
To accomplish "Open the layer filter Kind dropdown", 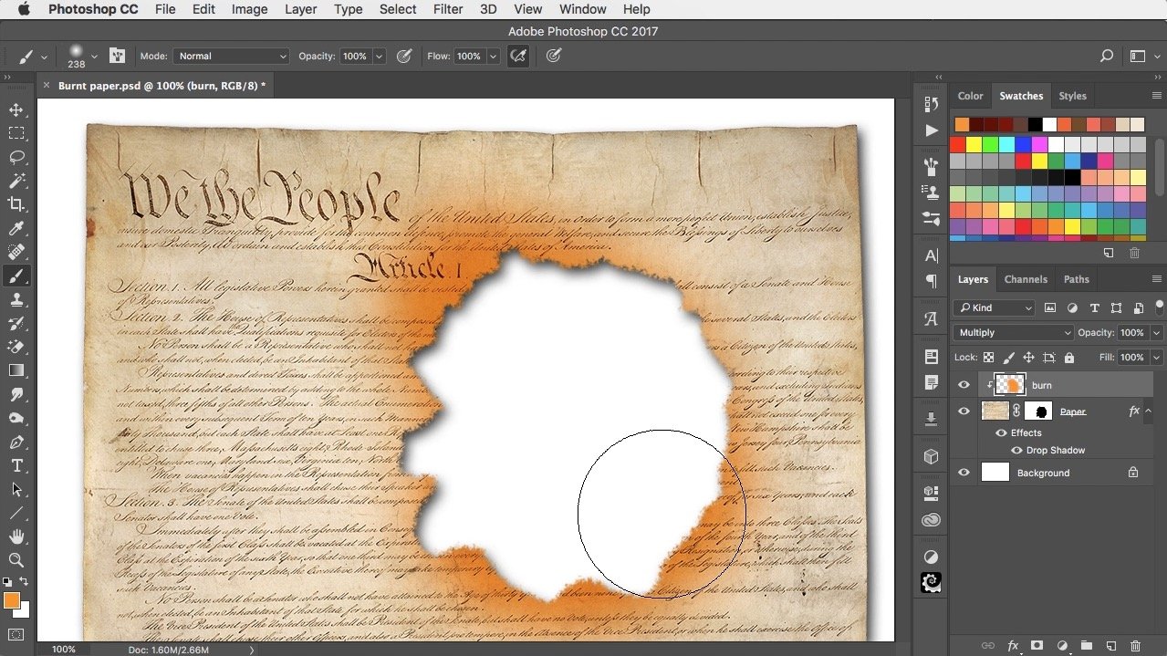I will 995,307.
